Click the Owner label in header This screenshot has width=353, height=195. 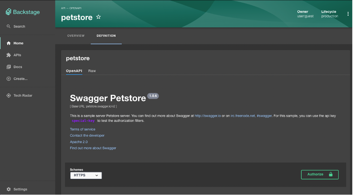tap(302, 12)
